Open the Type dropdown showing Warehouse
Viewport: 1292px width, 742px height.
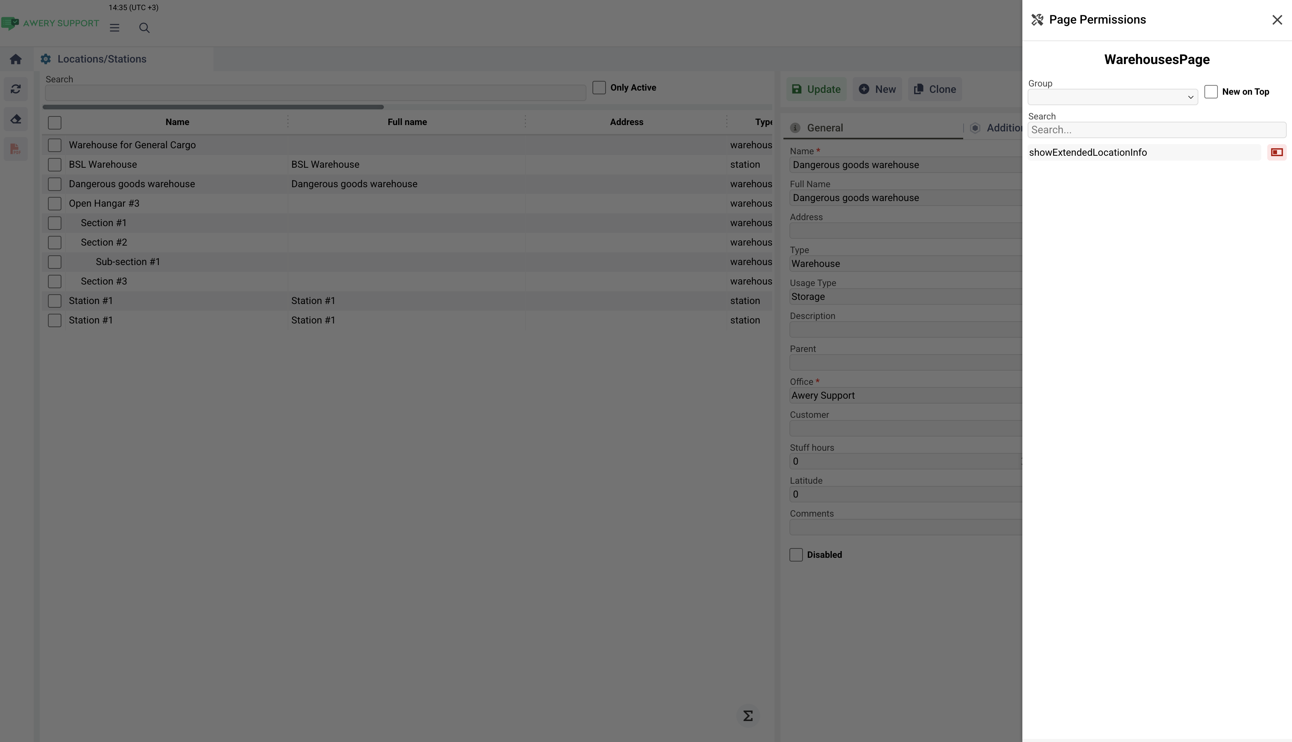[905, 264]
